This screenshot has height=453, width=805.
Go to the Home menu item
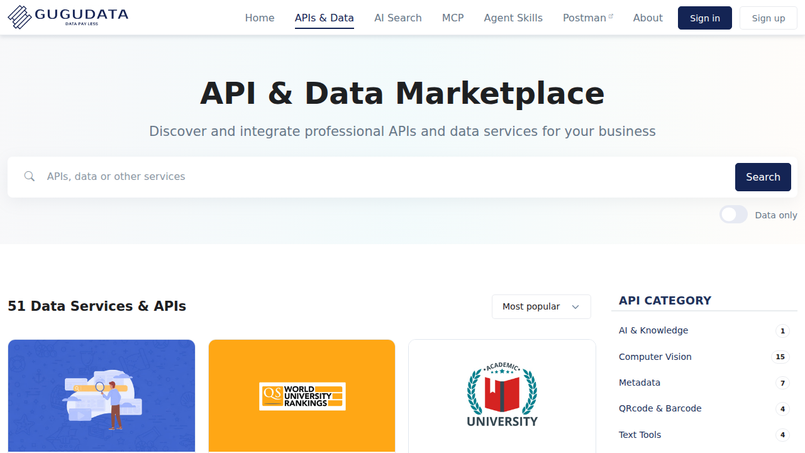pyautogui.click(x=260, y=18)
